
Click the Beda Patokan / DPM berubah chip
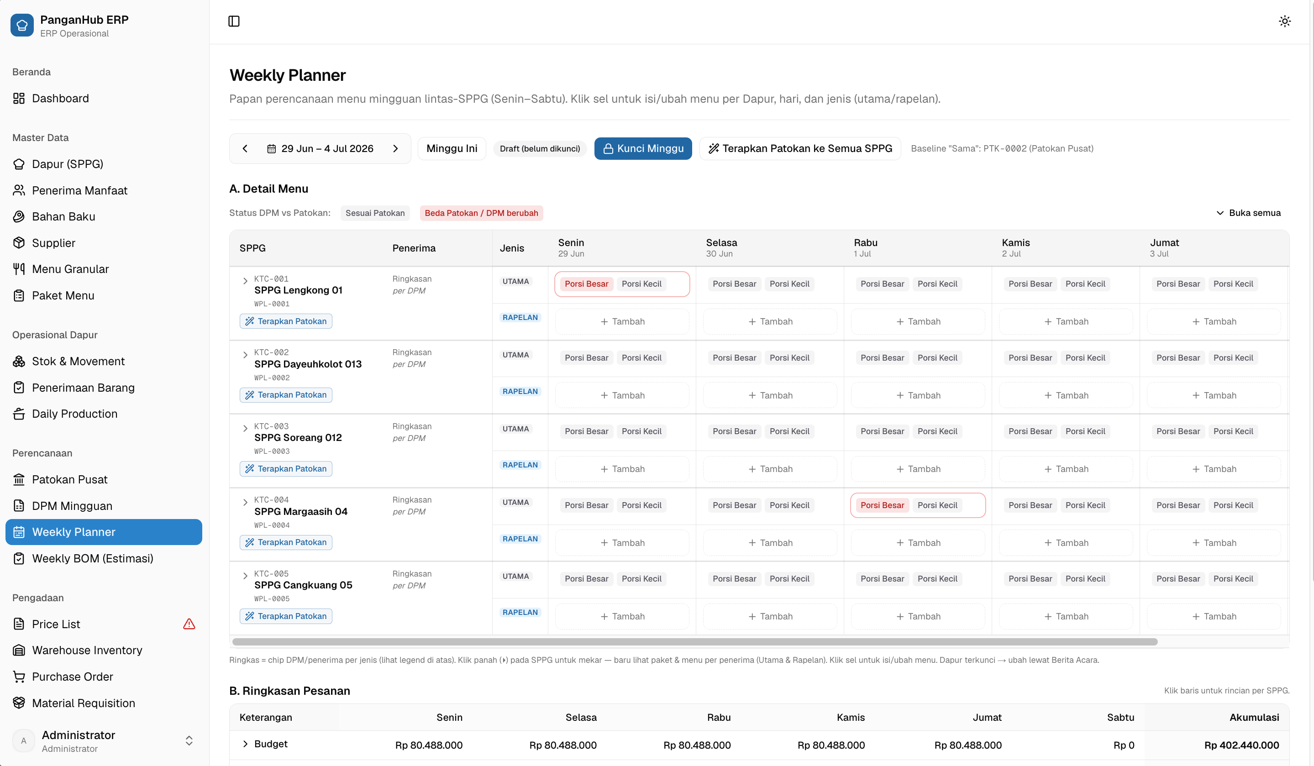481,213
